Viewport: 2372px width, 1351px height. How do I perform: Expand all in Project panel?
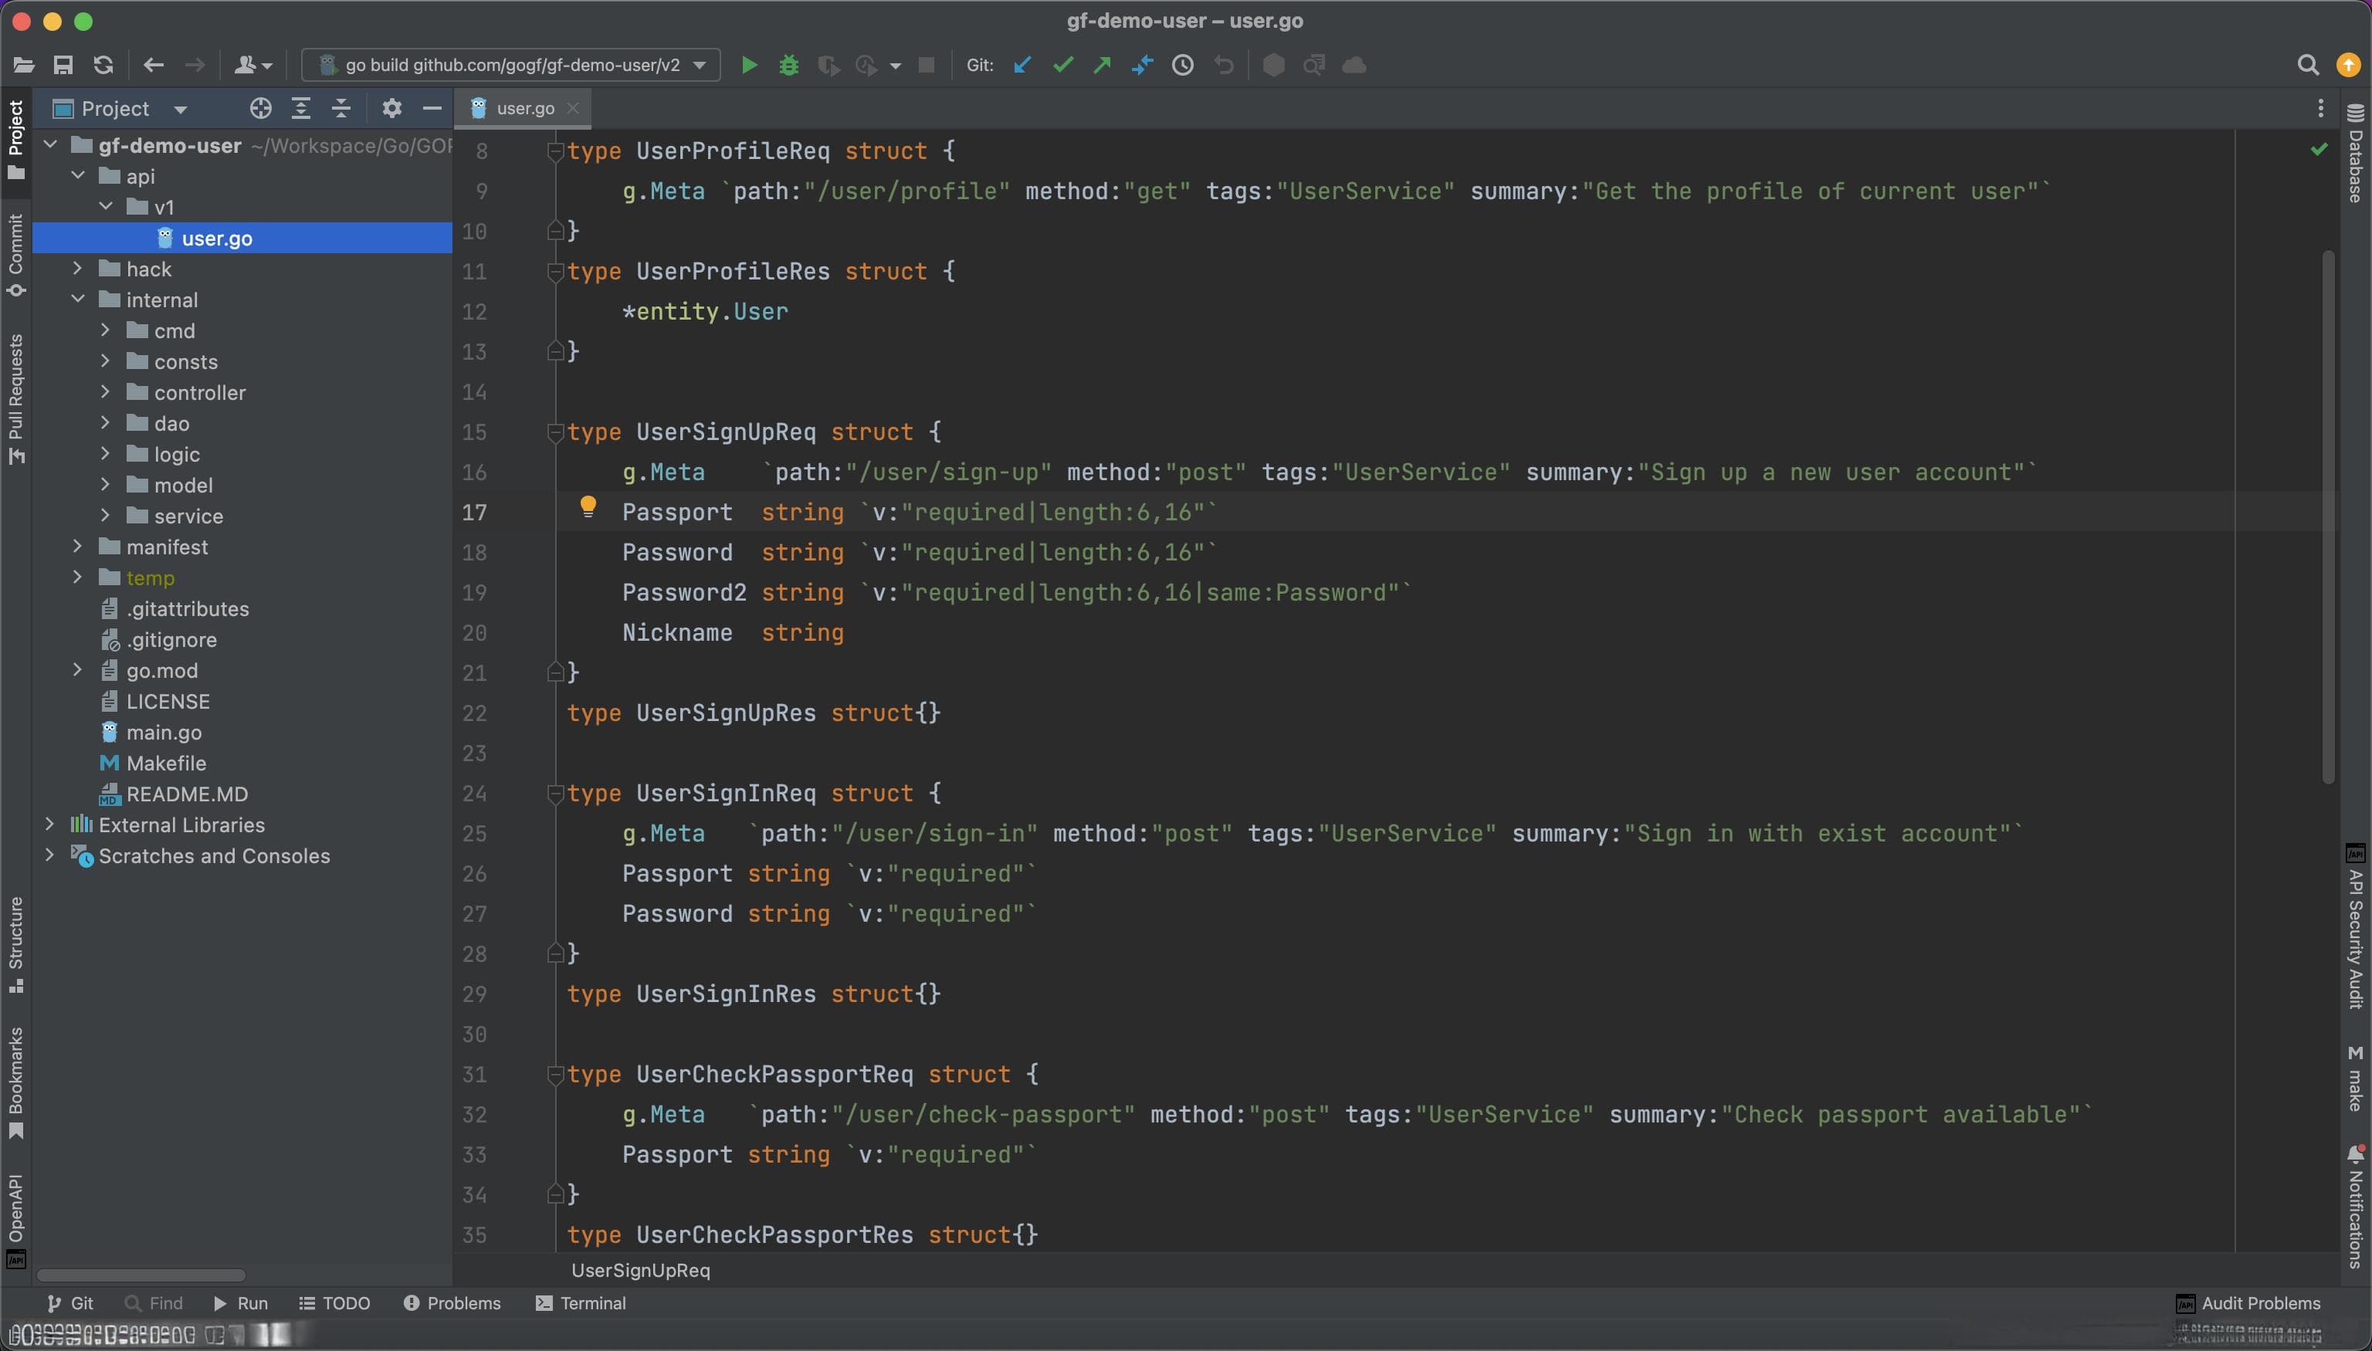300,109
